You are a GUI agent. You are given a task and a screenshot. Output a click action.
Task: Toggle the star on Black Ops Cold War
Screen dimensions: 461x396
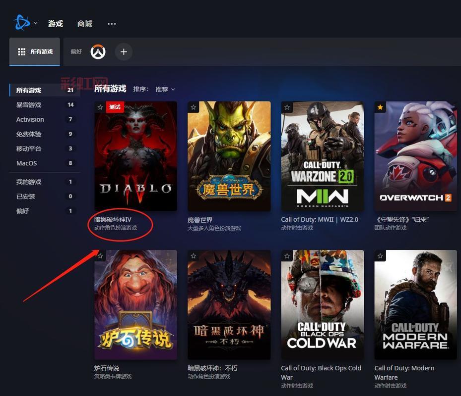(287, 256)
